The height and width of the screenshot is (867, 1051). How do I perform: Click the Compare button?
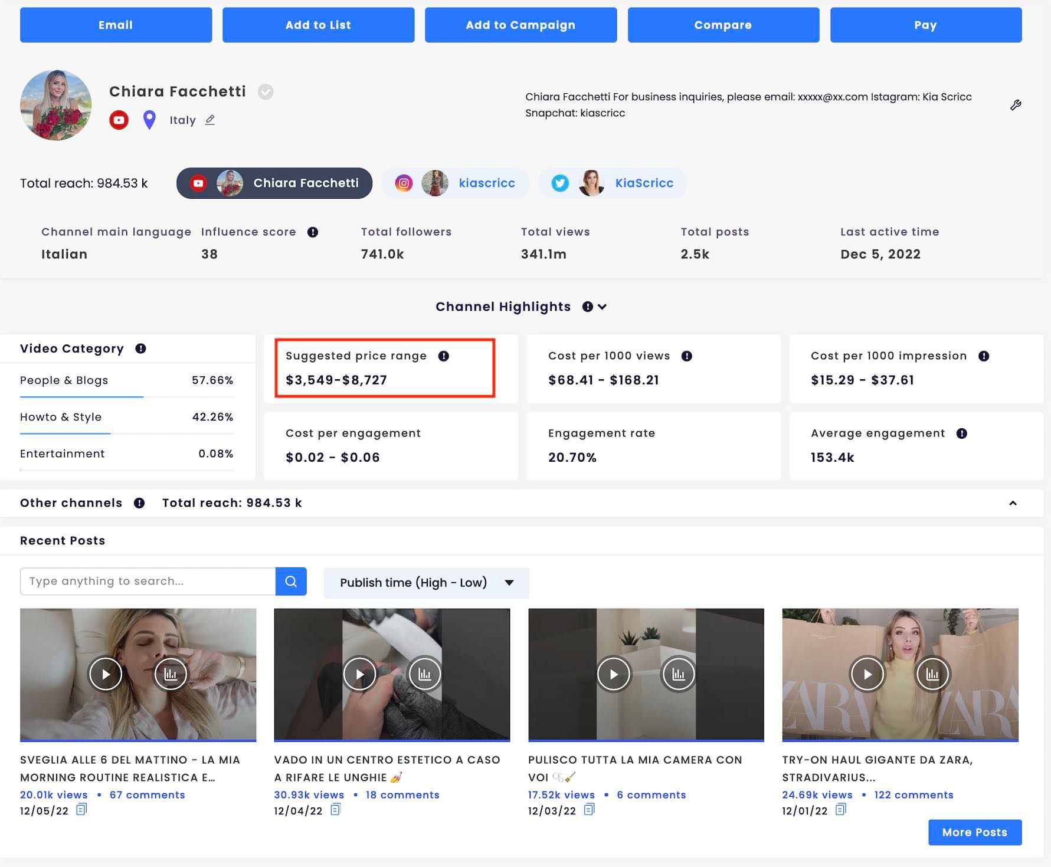click(x=723, y=25)
